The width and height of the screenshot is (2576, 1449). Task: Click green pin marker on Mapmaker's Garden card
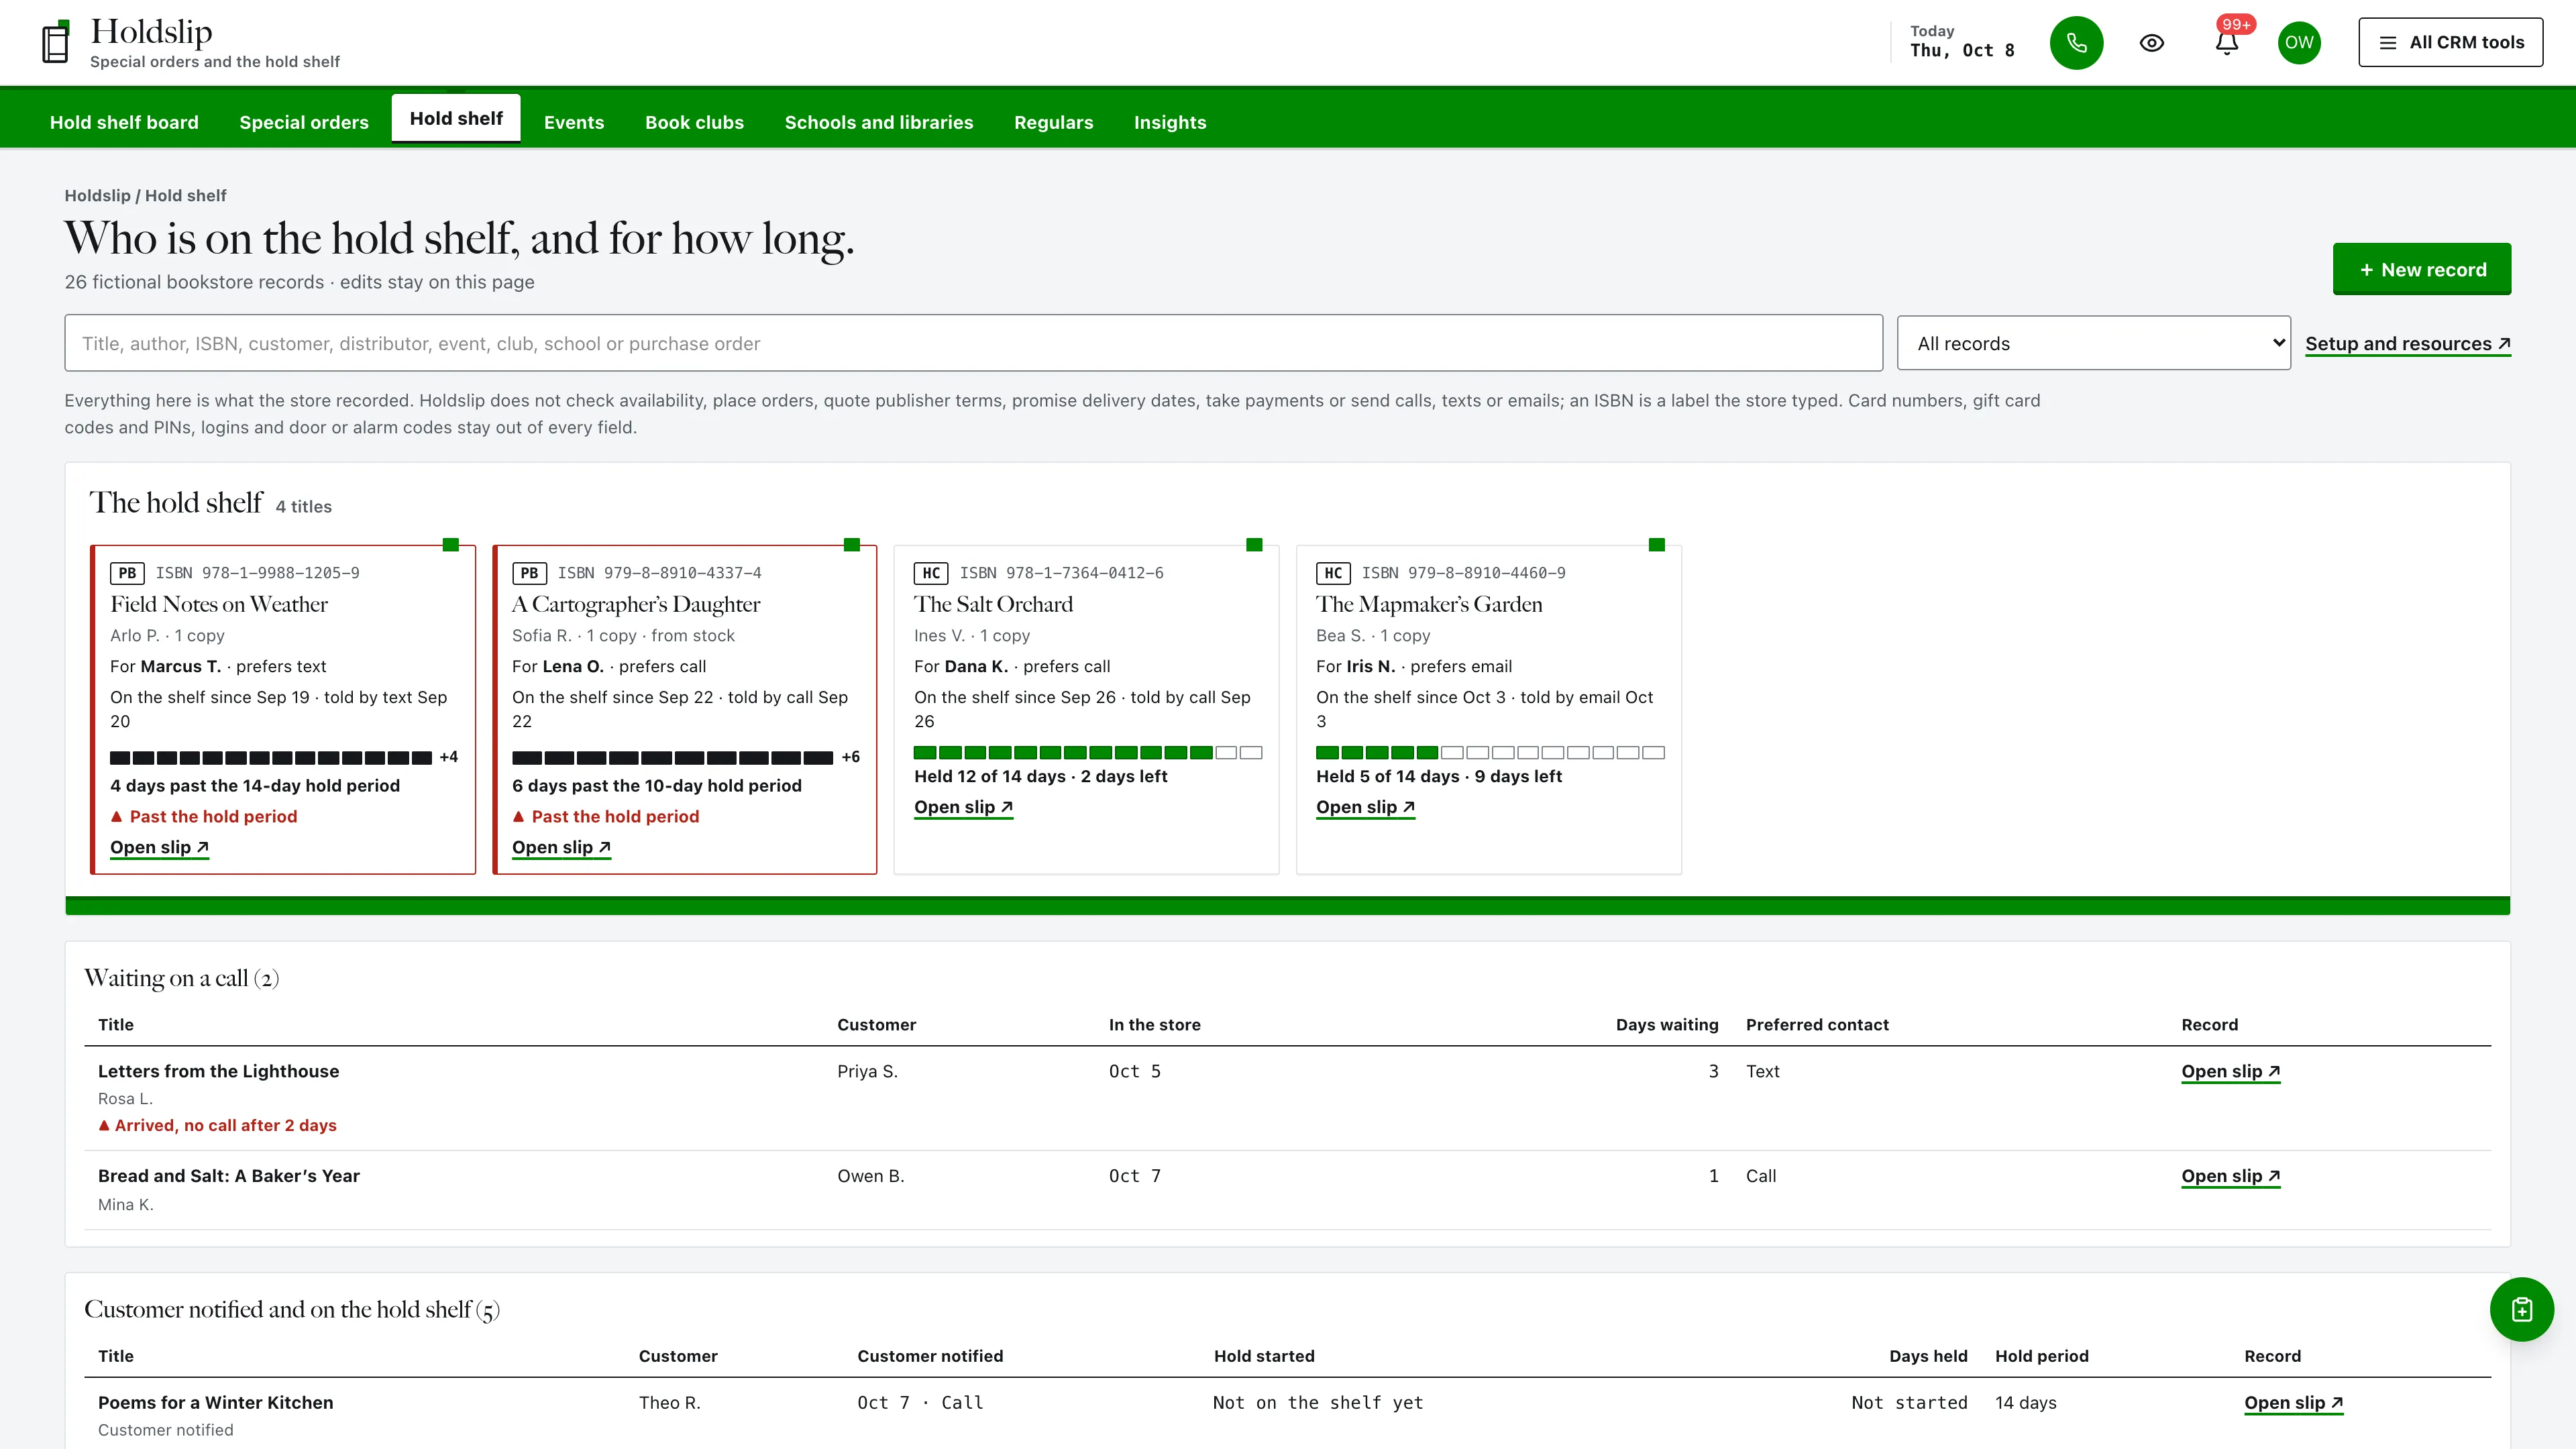click(x=1656, y=545)
